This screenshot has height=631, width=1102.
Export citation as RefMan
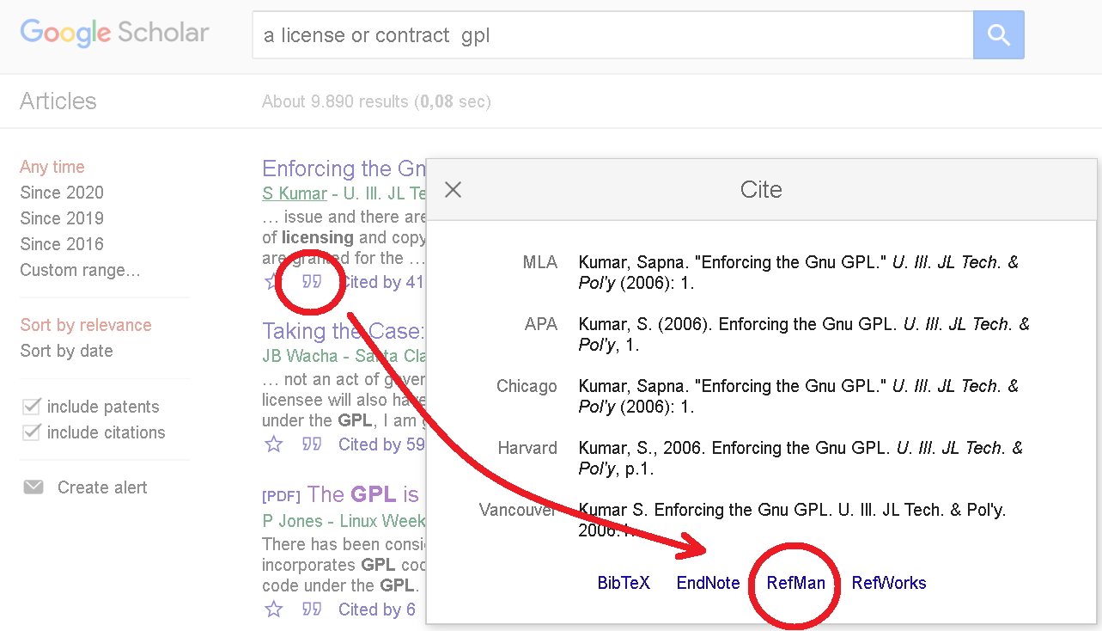(x=796, y=583)
